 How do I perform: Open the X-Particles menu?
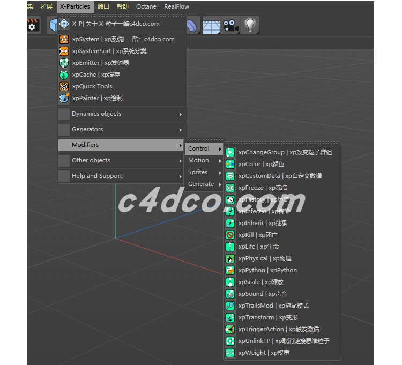(x=75, y=6)
